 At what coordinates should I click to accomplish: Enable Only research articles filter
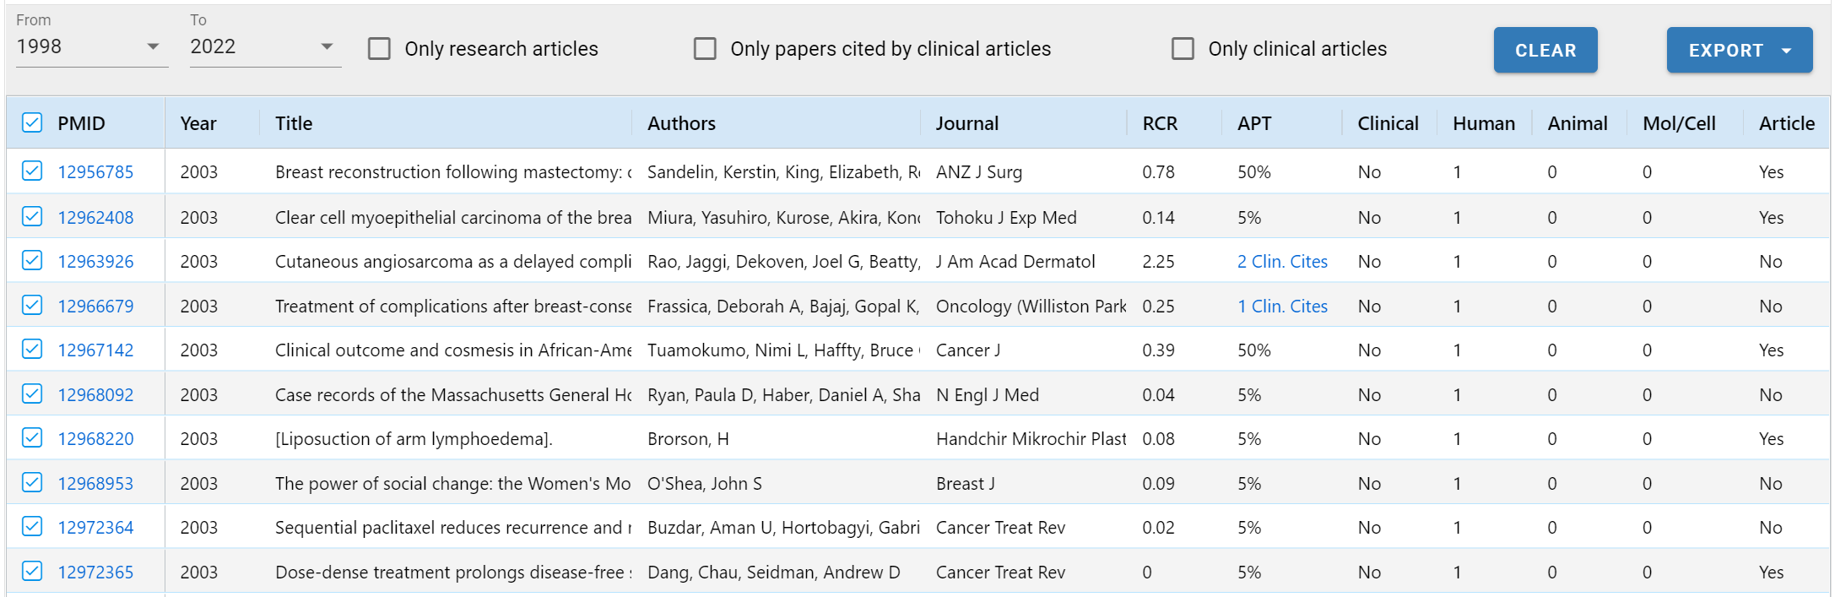click(380, 49)
